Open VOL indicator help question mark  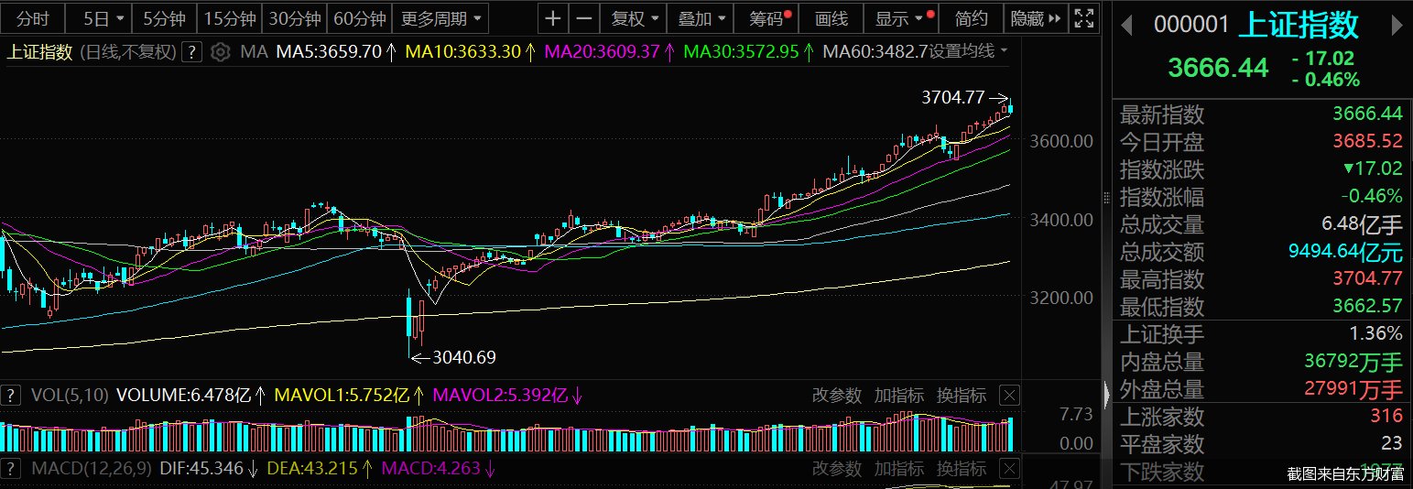(x=10, y=396)
